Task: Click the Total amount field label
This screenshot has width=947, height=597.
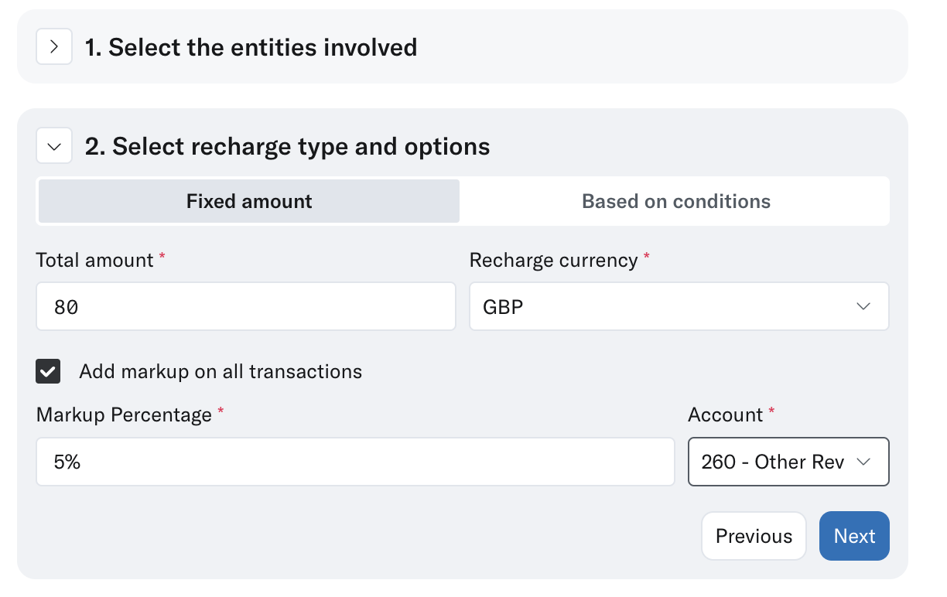Action: click(x=94, y=261)
